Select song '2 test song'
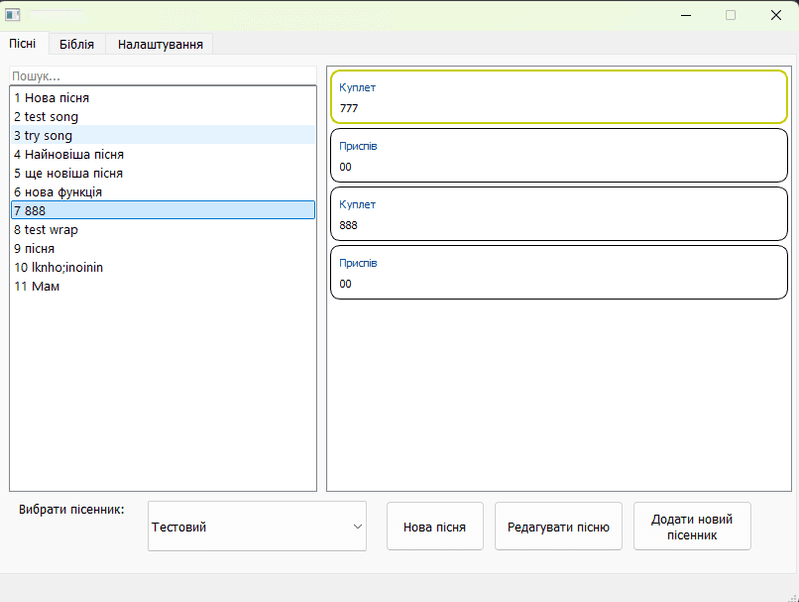The height and width of the screenshot is (602, 799). coord(163,116)
